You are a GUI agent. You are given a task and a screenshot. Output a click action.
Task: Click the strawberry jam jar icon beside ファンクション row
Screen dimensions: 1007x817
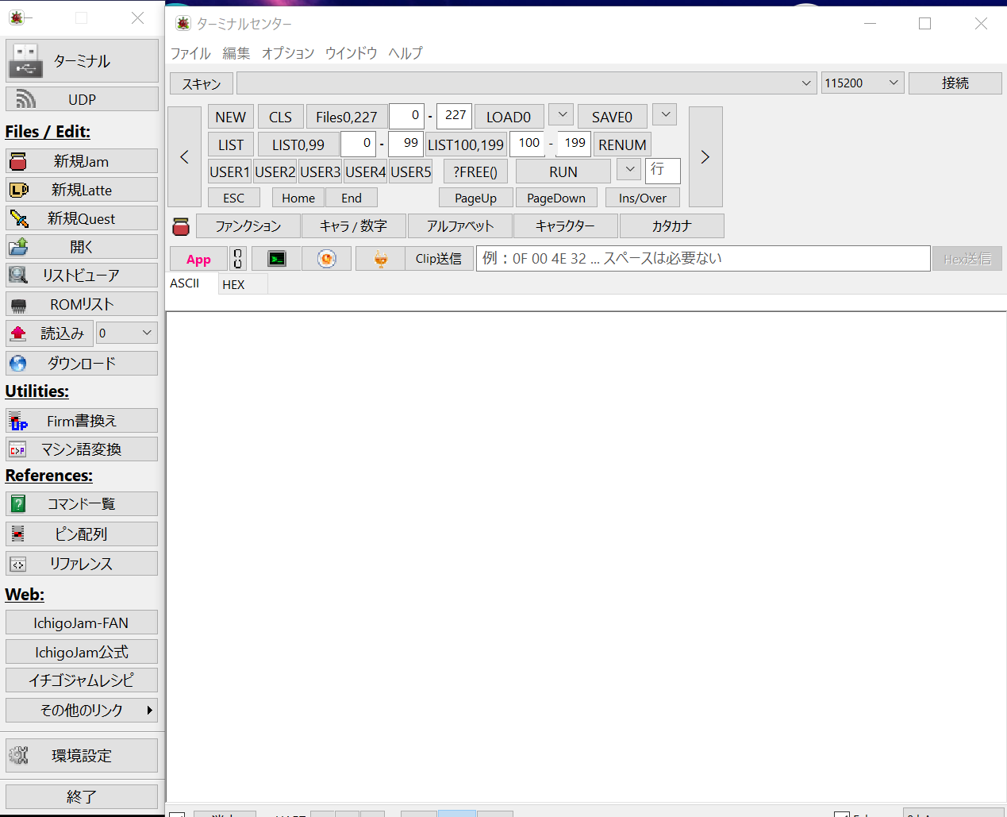click(181, 225)
